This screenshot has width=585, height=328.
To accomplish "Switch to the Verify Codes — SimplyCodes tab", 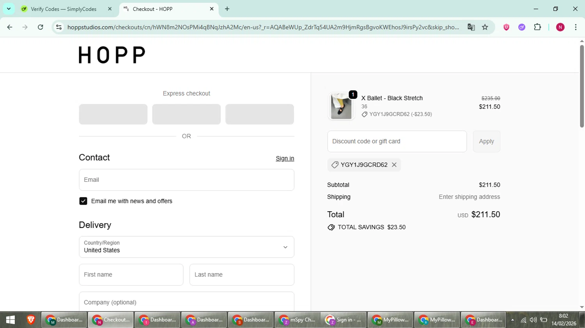I will pyautogui.click(x=64, y=9).
